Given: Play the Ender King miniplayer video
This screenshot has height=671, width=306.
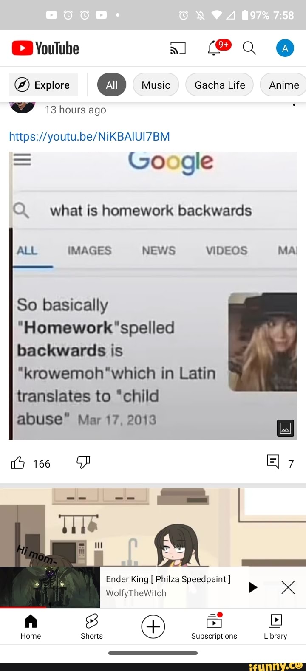Looking at the screenshot, I should click(x=253, y=587).
